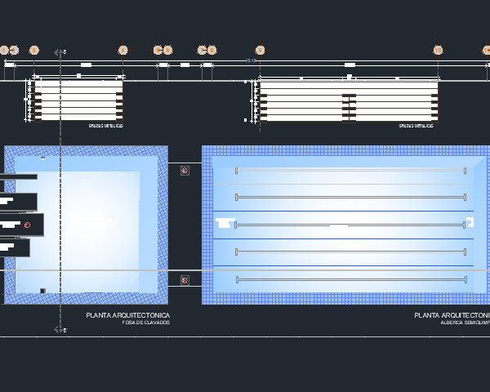The image size is (490, 392).
Task: Select grid axis bubble number 1
Action: click(x=4, y=50)
